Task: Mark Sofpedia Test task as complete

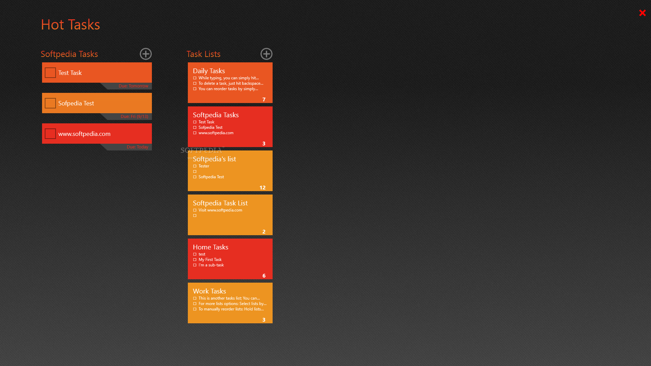Action: pyautogui.click(x=50, y=103)
